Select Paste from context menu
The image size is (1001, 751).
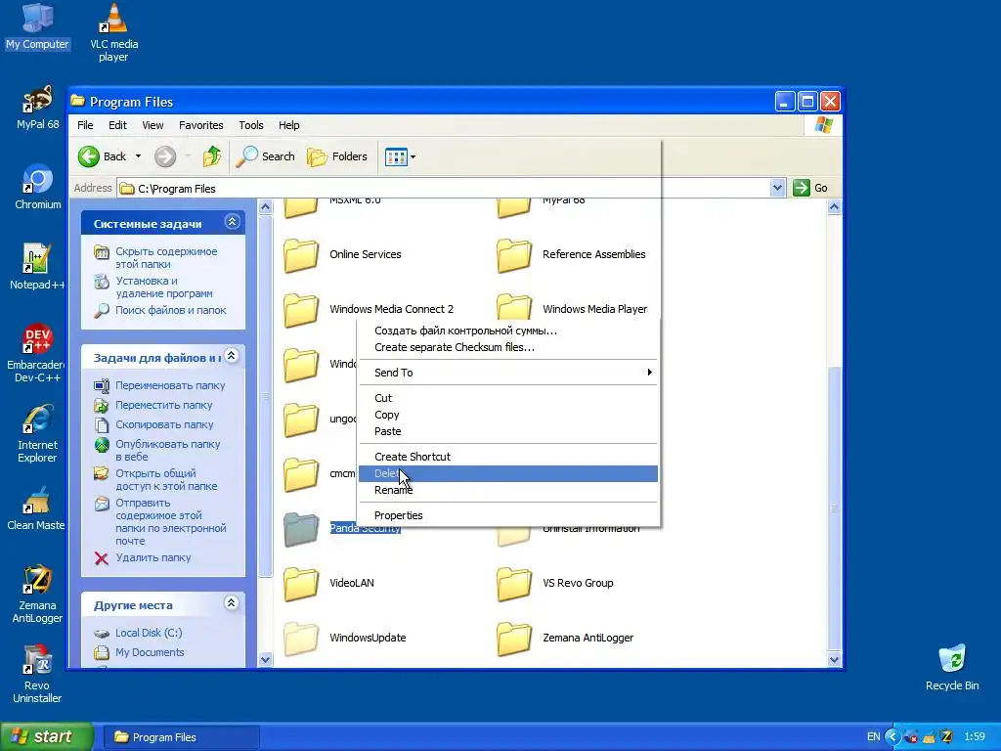point(508,431)
